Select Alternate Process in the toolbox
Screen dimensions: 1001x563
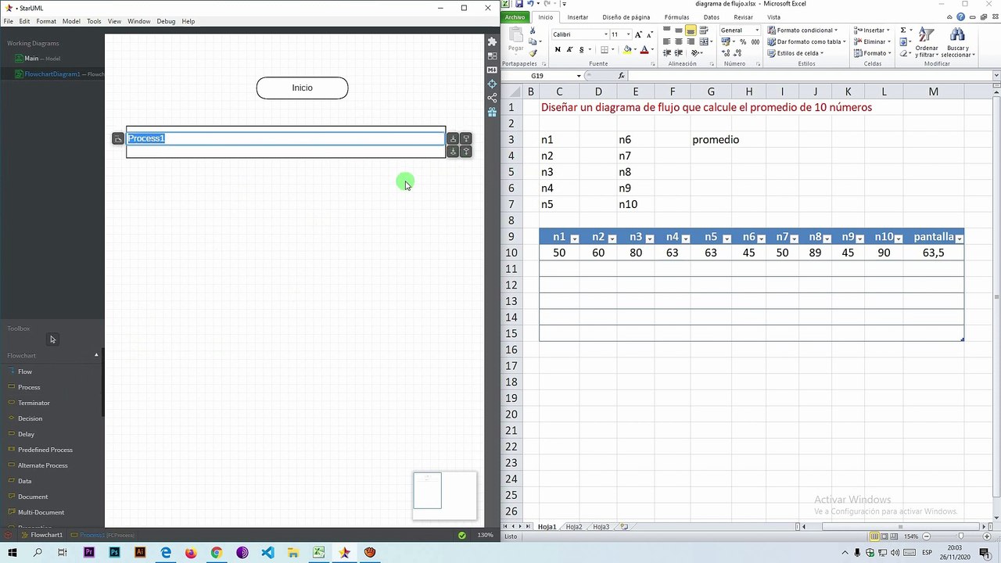(42, 465)
